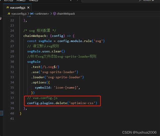Click .use('svg-sprite-loader') line
Viewport: 160px width, 136px height.
[55, 72]
